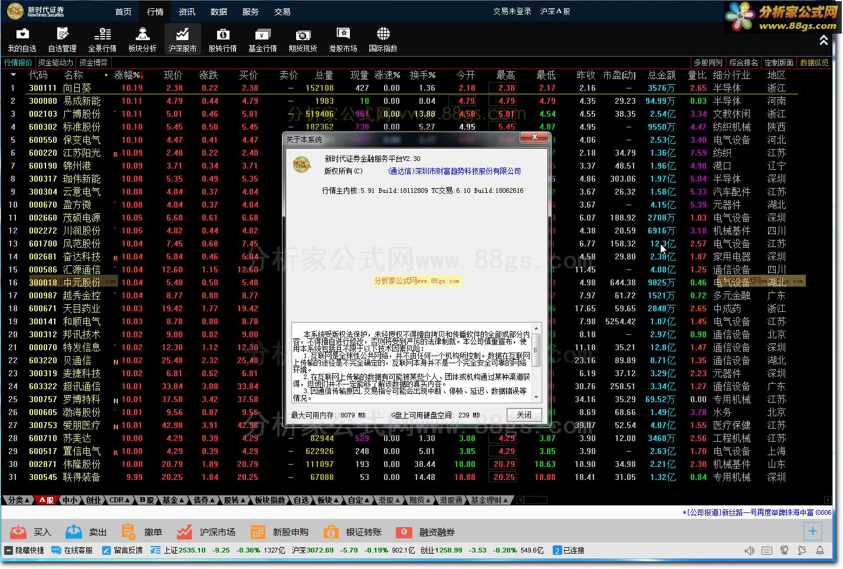Image resolution: width=843 pixels, height=569 pixels.
Task: Sort by 涨幅% column header
Action: click(129, 75)
